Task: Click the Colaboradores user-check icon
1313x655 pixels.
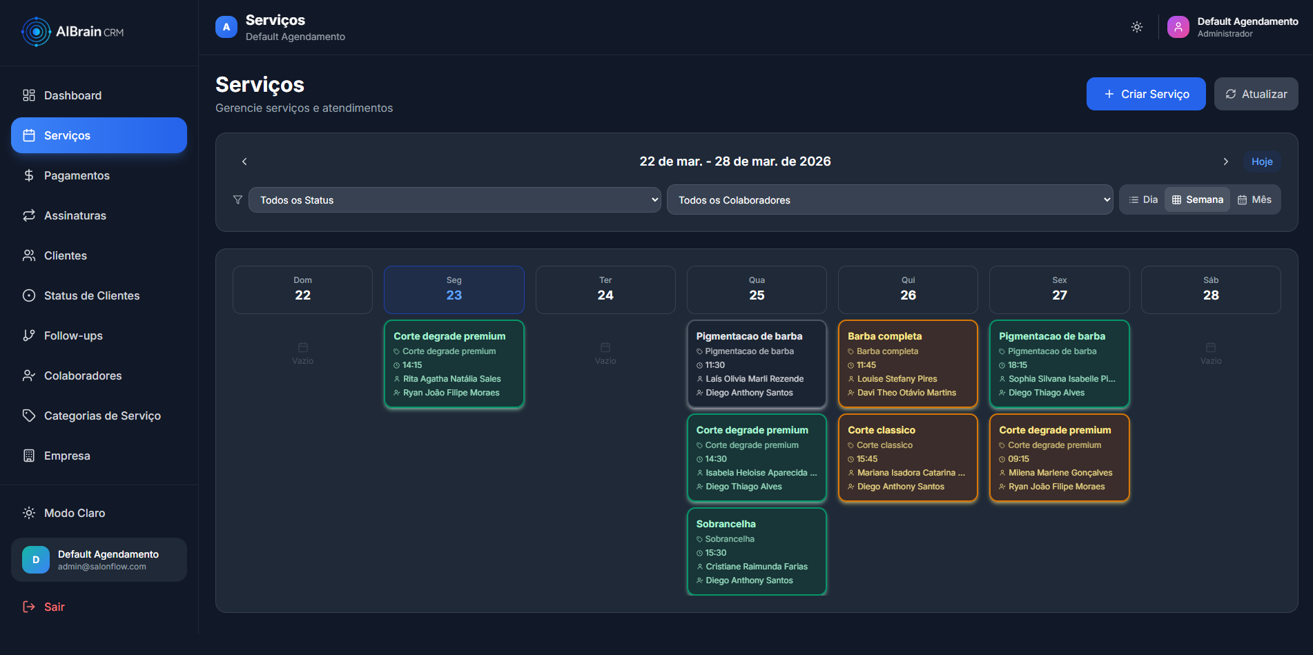Action: (x=29, y=375)
